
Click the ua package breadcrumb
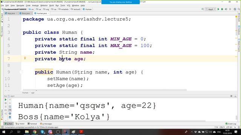click(x=38, y=9)
